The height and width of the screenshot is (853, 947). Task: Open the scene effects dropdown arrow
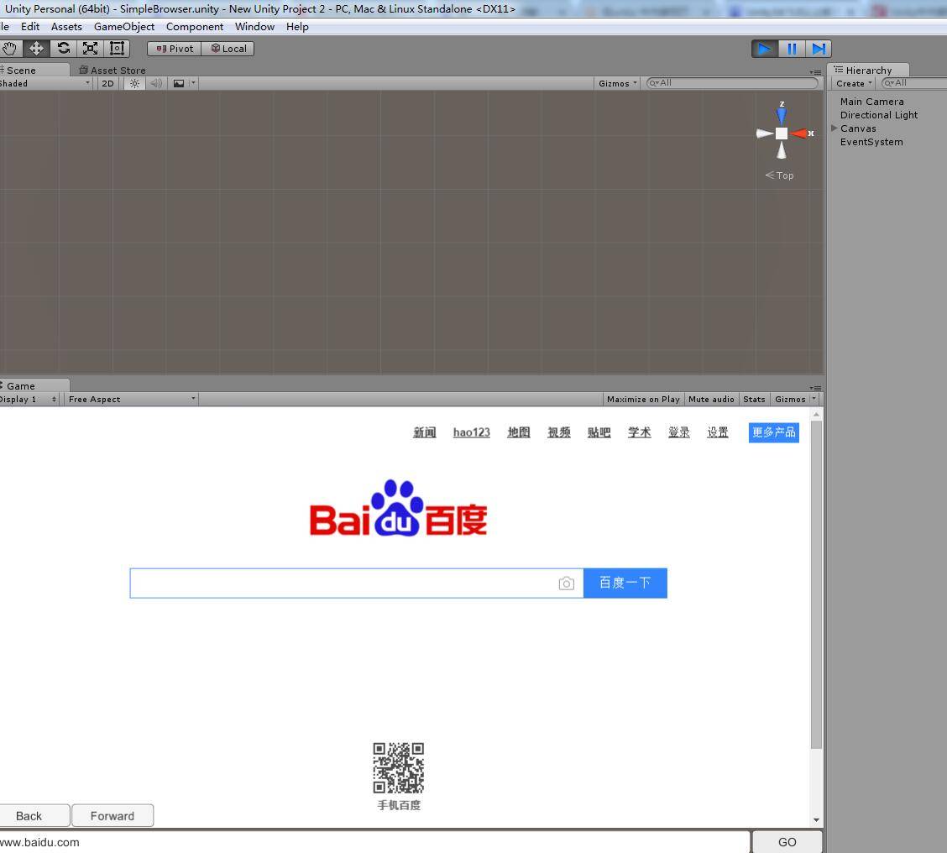pos(193,83)
